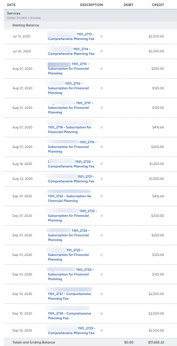This screenshot has height=346, width=177.
Task: Open external link icon for invoice 1101_2725
Action: point(101,255)
